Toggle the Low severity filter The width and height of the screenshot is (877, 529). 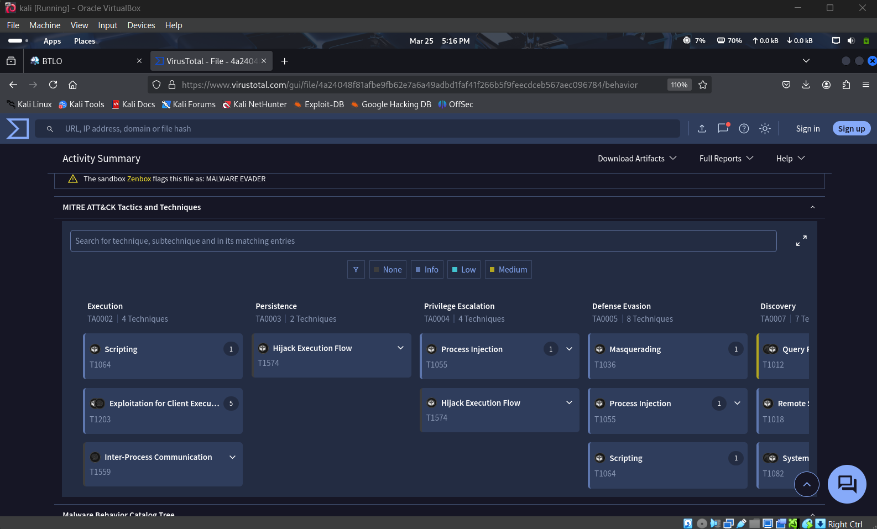(x=463, y=270)
